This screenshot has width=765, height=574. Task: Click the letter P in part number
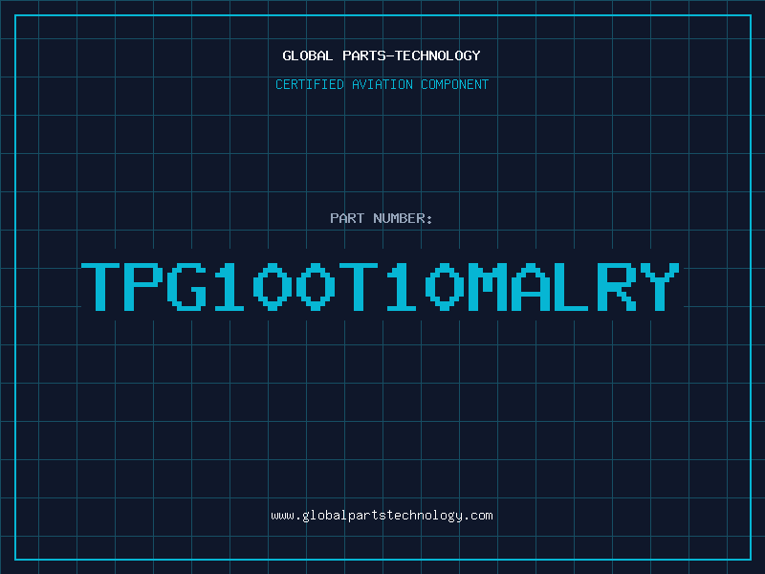coord(146,287)
